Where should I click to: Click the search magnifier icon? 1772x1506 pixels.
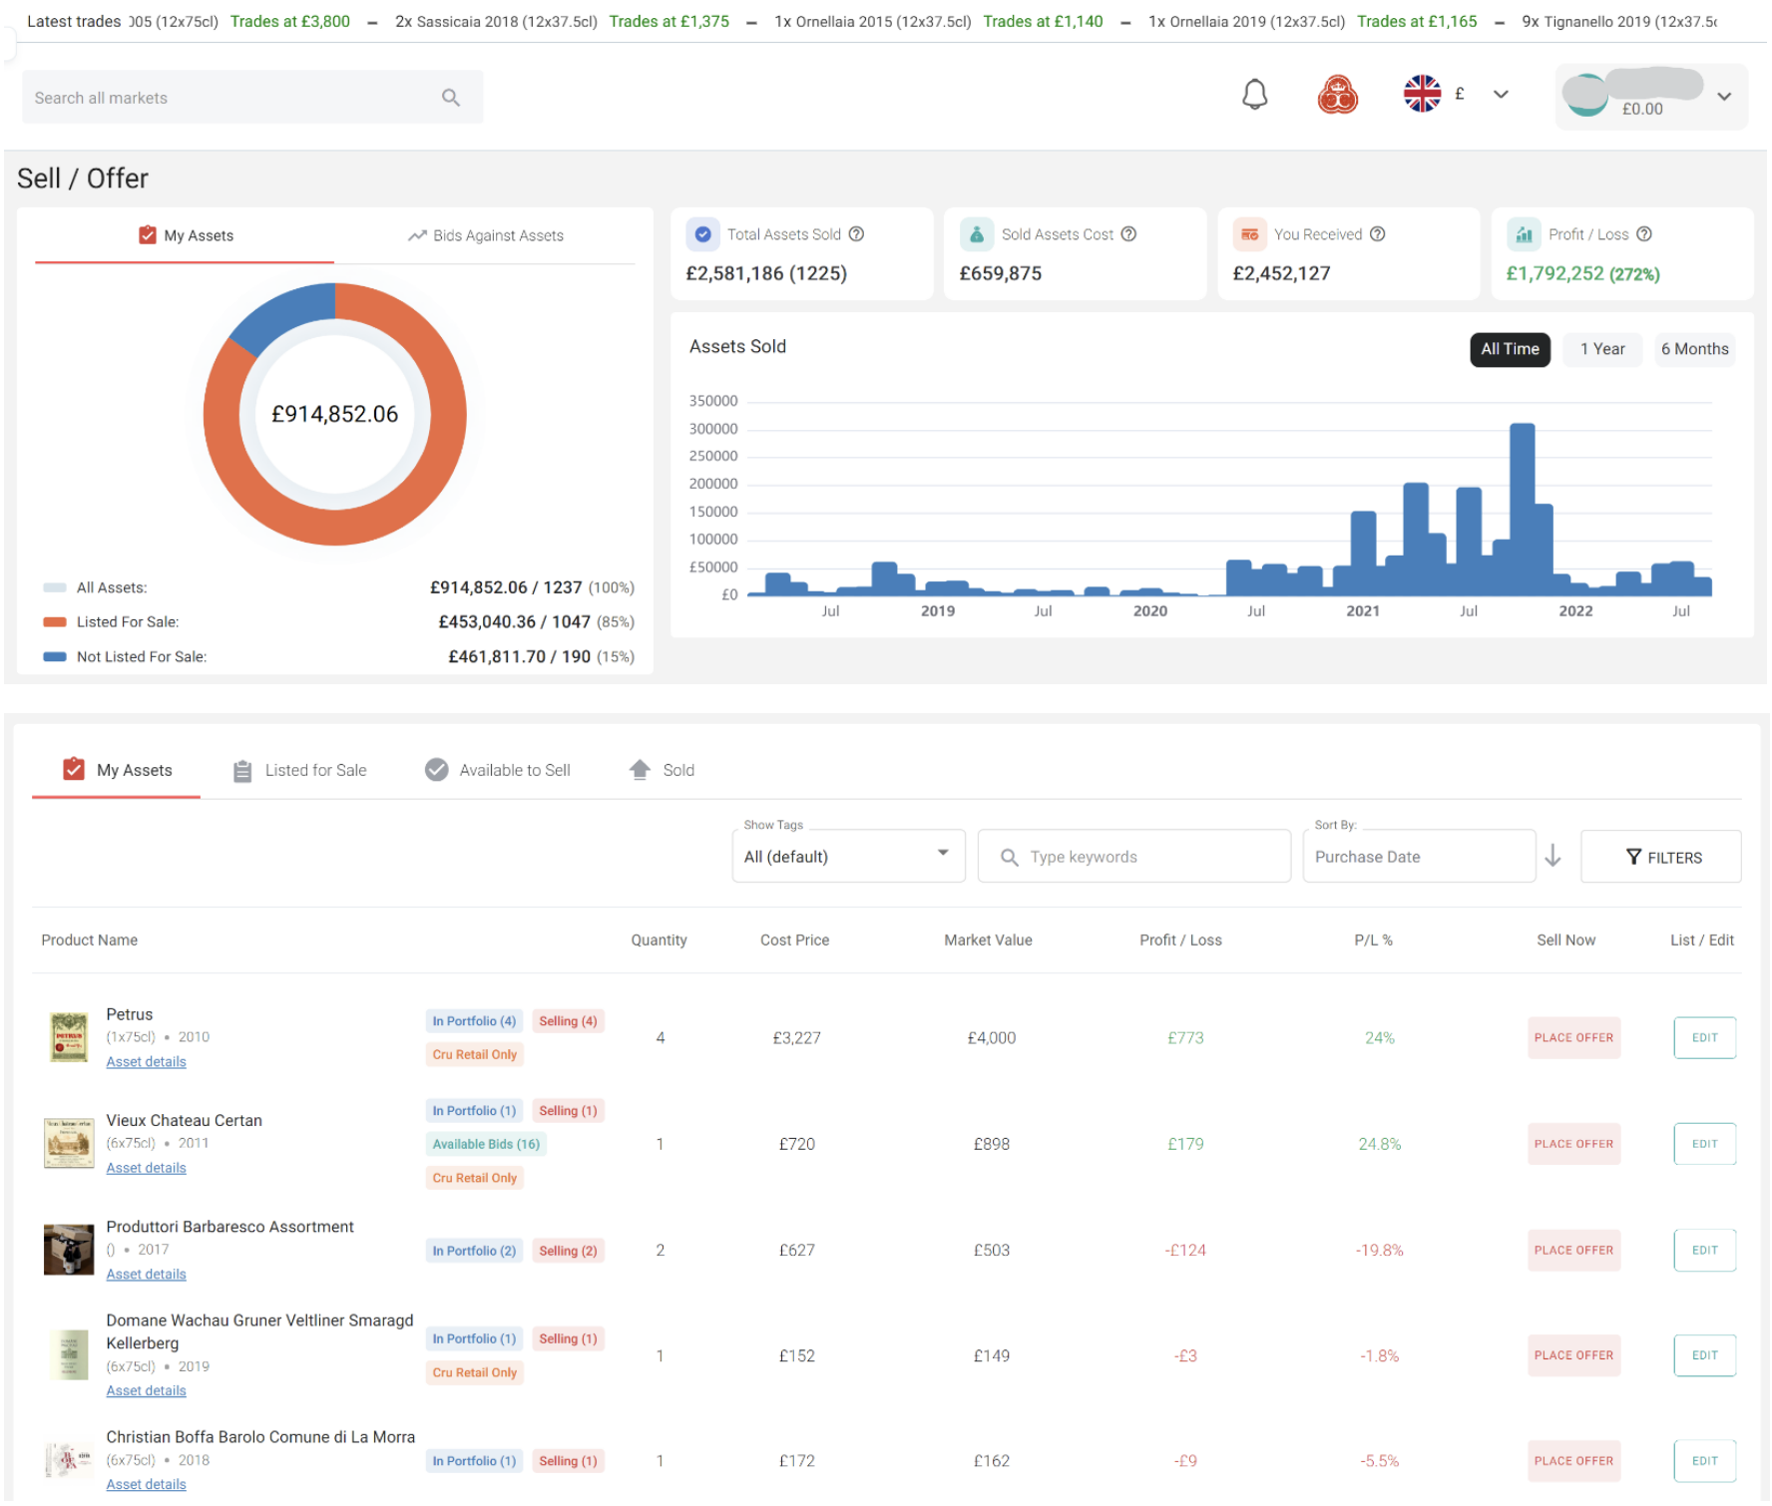click(451, 98)
